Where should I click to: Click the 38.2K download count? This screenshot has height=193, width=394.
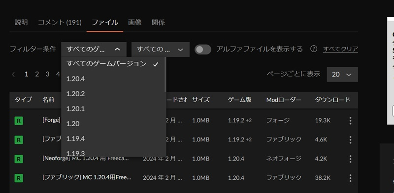point(323,178)
